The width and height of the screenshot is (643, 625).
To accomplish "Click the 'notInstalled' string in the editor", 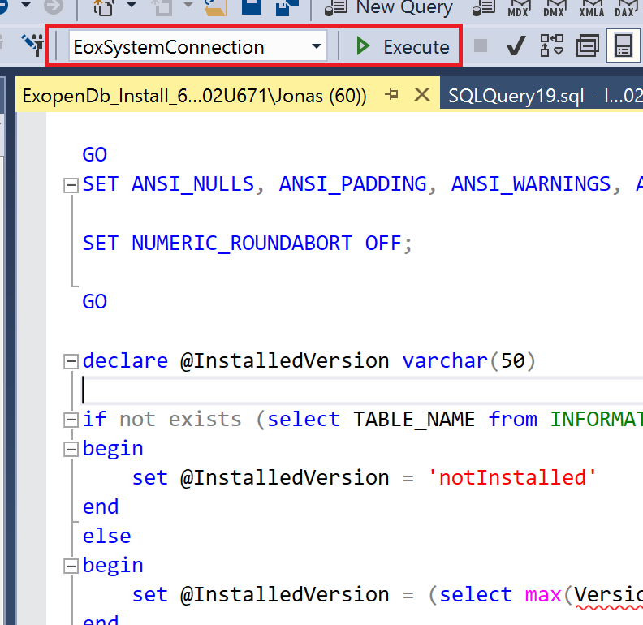I will point(511,478).
